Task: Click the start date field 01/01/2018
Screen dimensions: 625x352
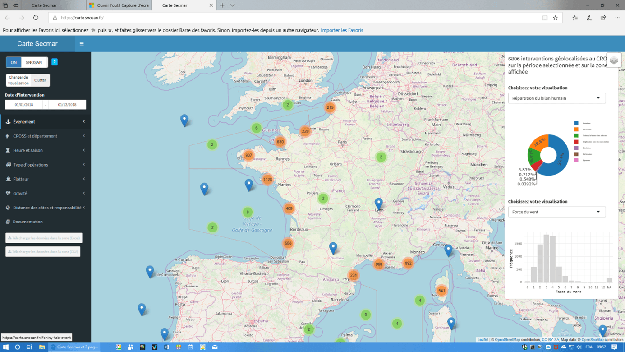Action: click(x=24, y=105)
